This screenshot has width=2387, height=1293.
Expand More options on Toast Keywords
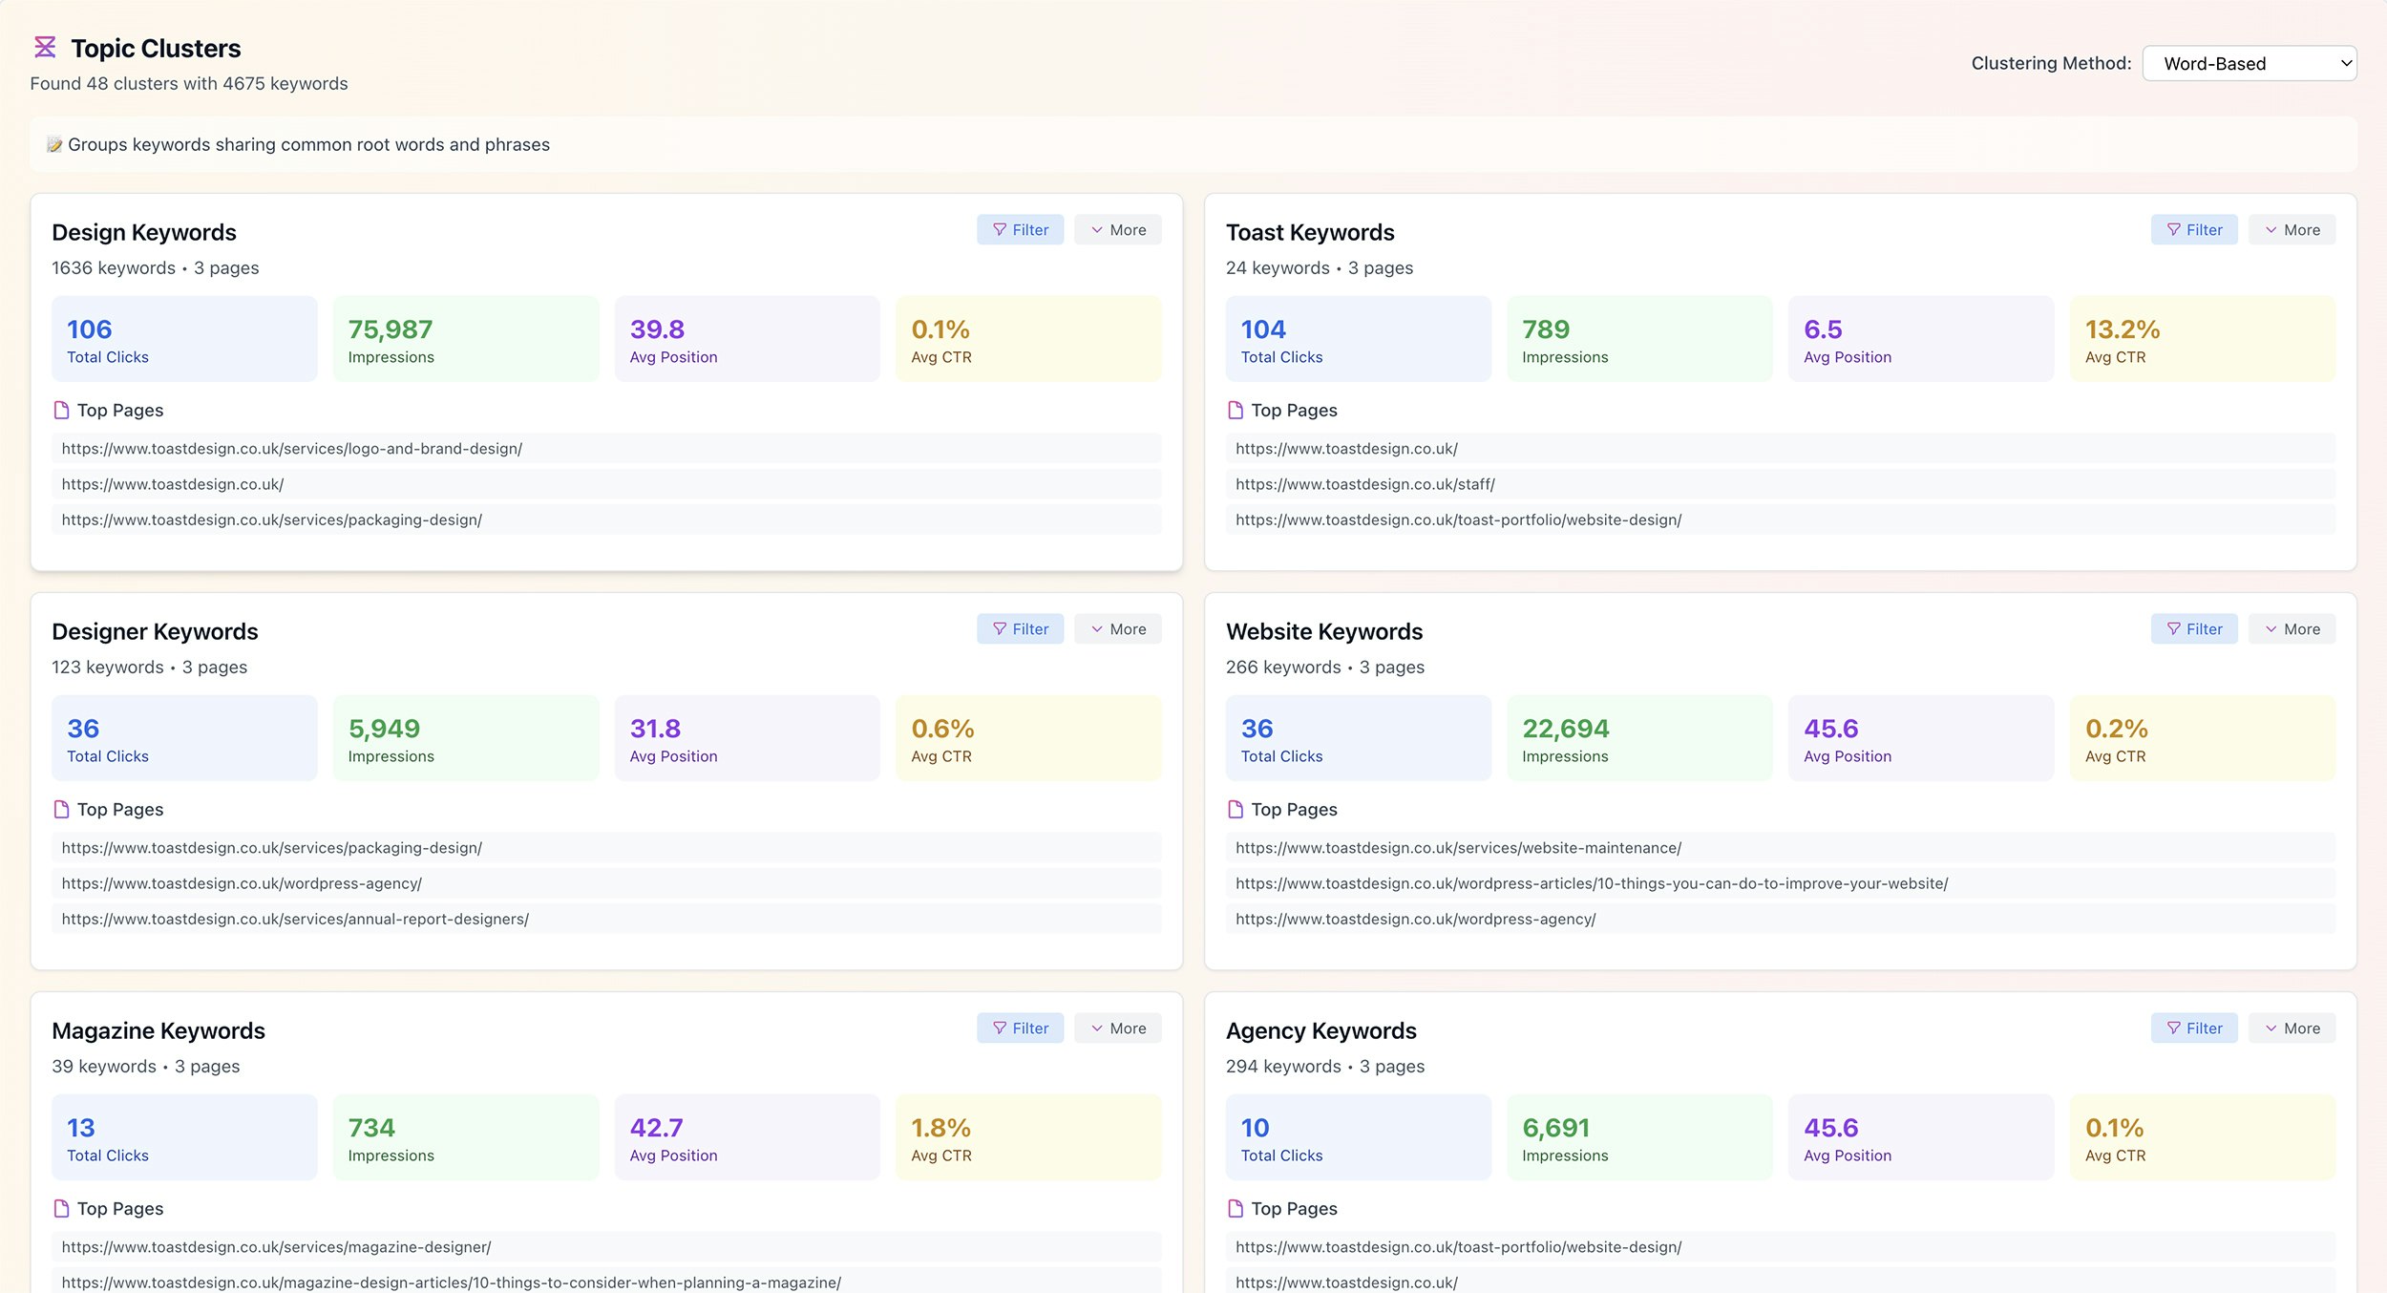pos(2292,229)
